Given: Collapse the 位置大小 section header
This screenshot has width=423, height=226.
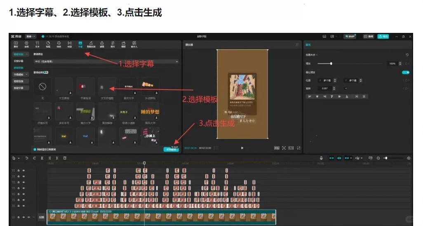Looking at the screenshot, I should [x=312, y=55].
